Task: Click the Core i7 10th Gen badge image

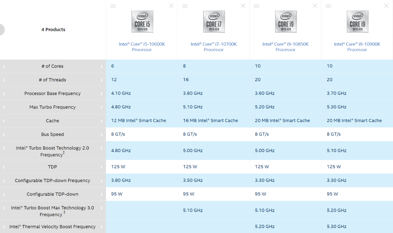Action: (214, 22)
